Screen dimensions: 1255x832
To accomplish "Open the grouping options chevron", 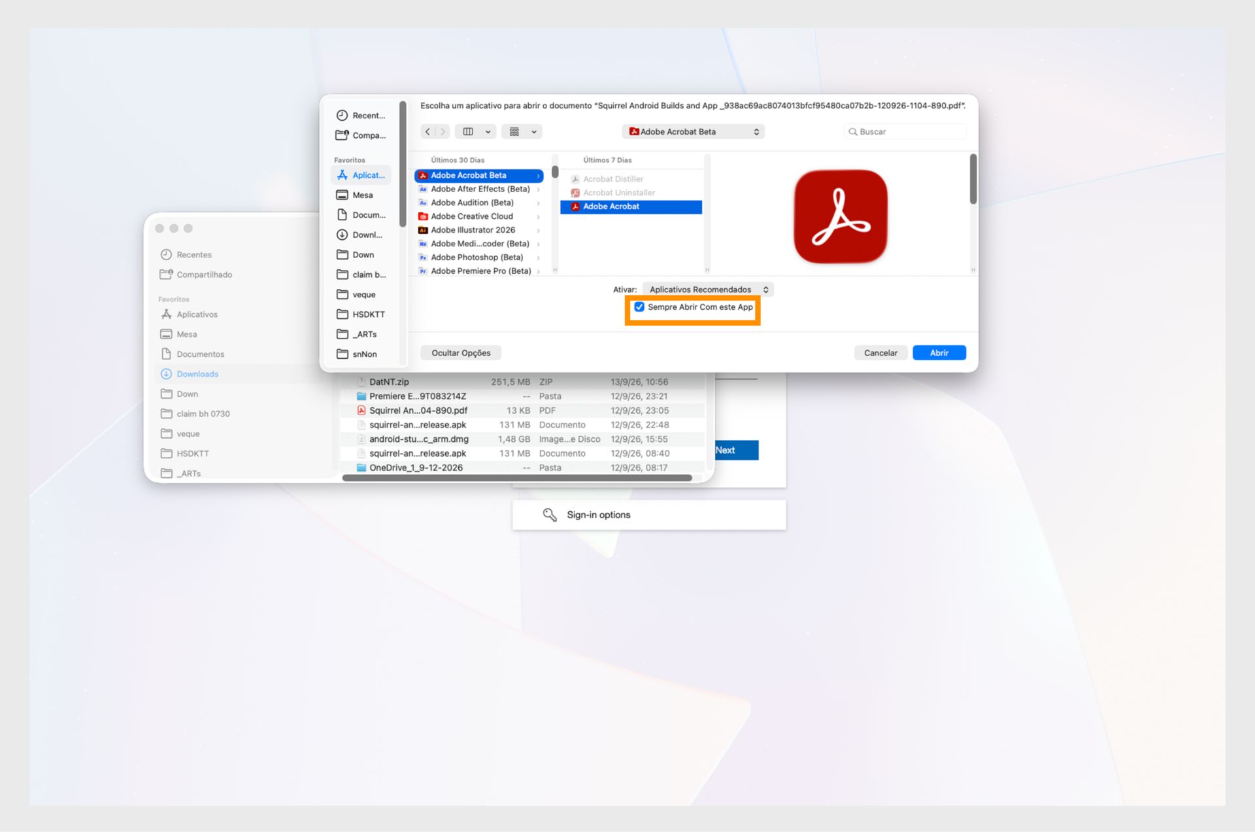I will 534,131.
